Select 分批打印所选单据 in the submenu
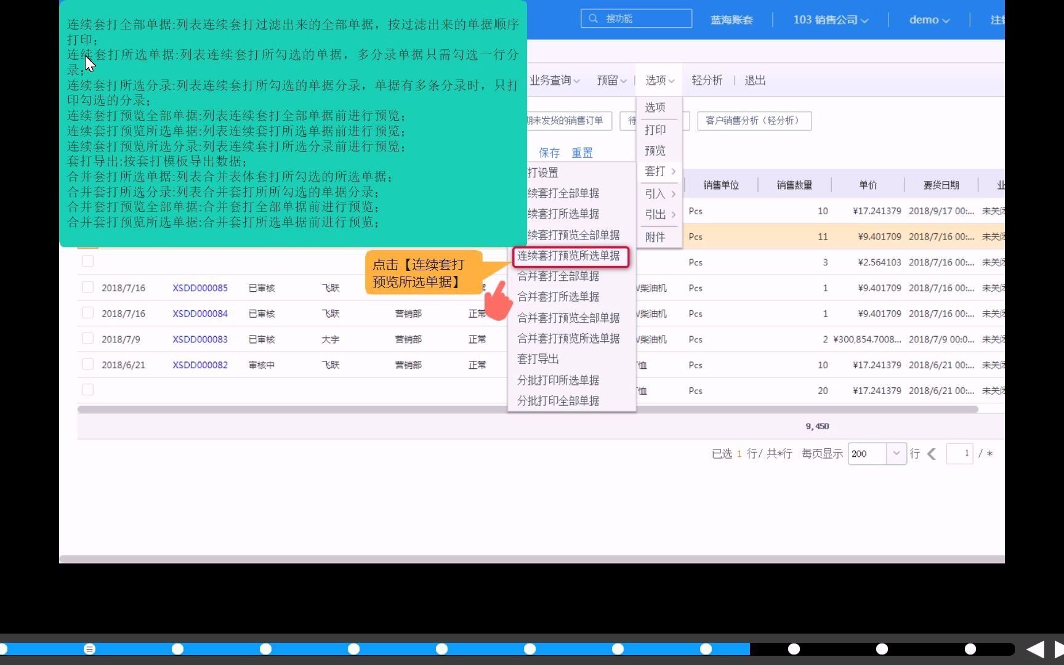The image size is (1064, 665). (x=558, y=380)
